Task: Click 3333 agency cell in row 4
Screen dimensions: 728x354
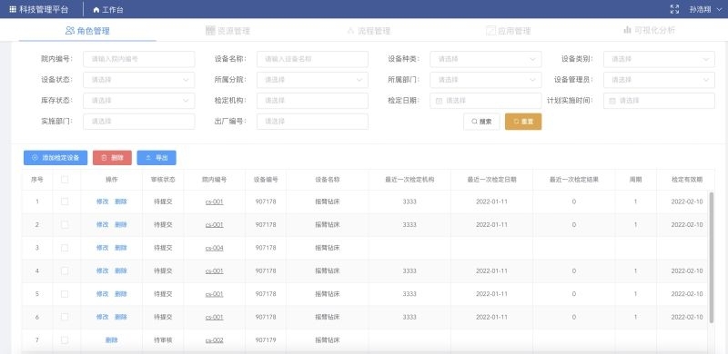Action: click(409, 270)
